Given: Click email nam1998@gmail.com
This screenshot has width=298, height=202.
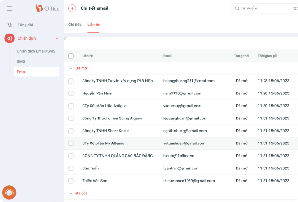Looking at the screenshot, I should point(182,93).
